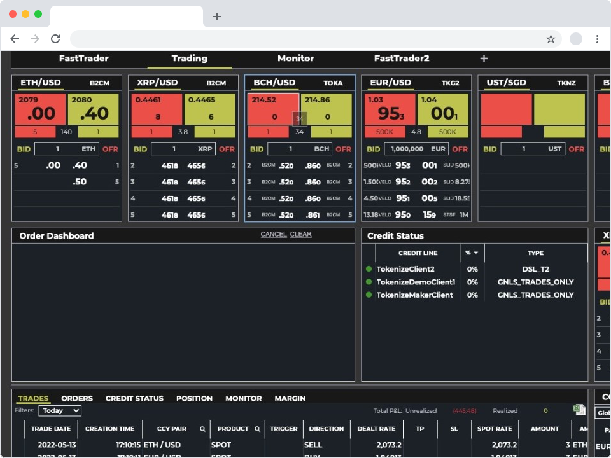This screenshot has width=611, height=458.
Task: Click the BCH amount input field
Action: click(300, 149)
